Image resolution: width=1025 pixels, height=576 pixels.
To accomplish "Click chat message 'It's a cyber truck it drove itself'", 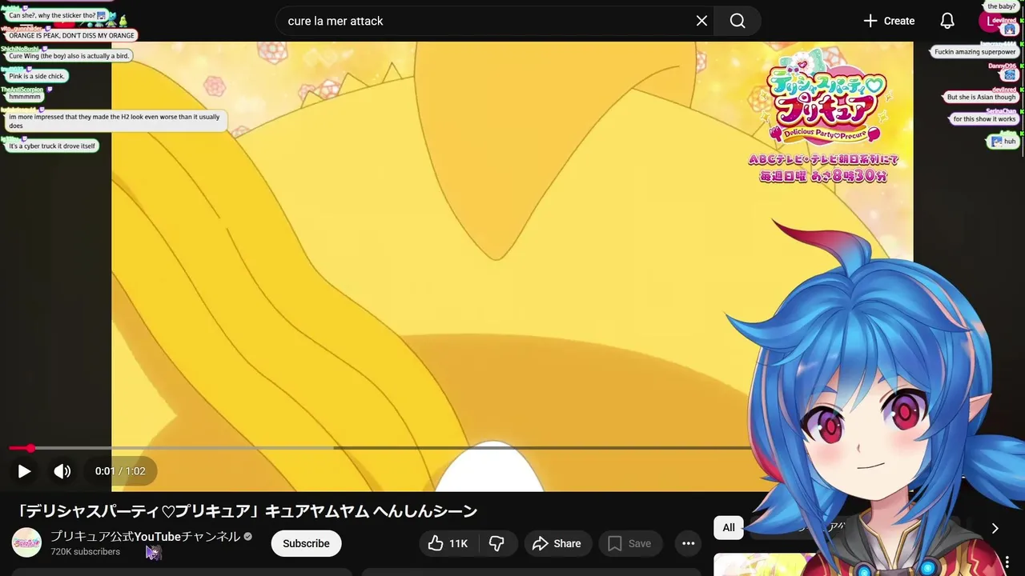I will click(52, 146).
